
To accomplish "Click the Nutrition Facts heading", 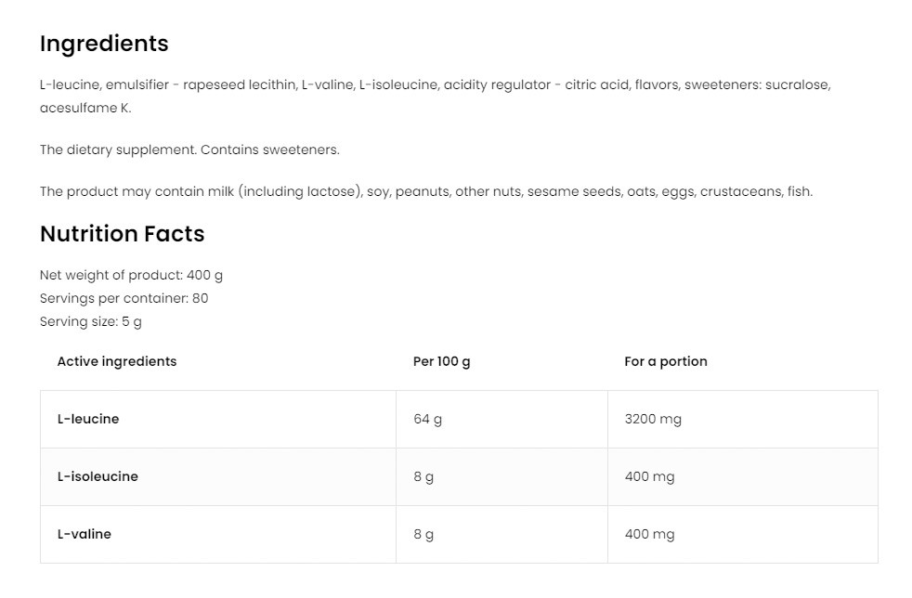I will [122, 234].
